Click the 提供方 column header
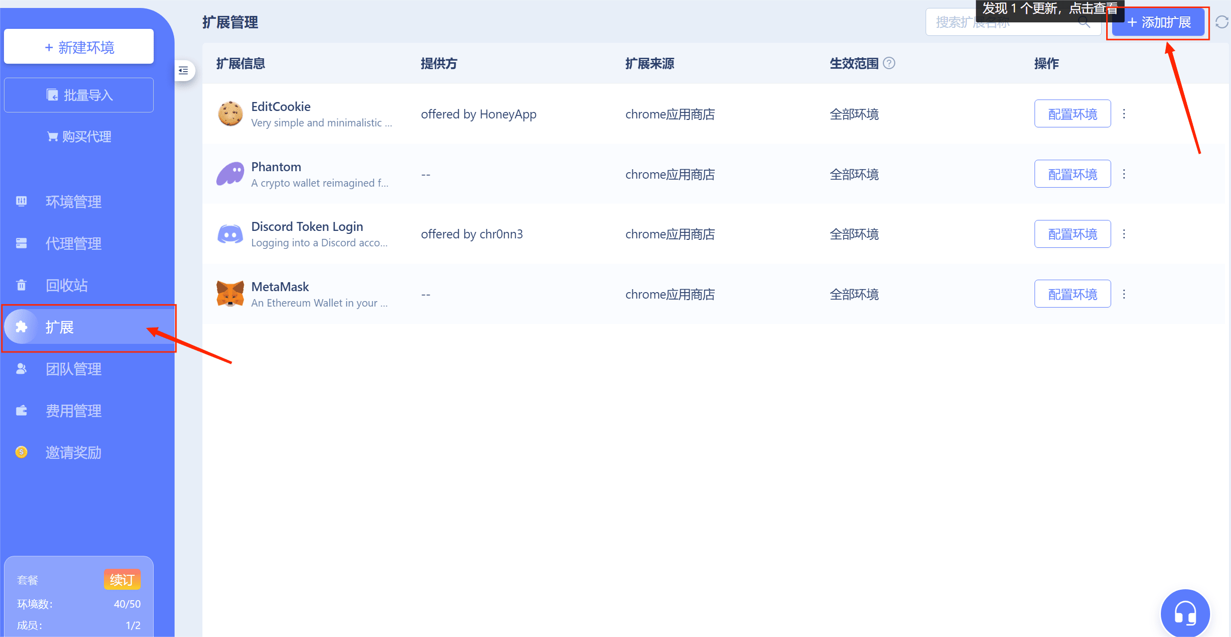 pyautogui.click(x=439, y=63)
